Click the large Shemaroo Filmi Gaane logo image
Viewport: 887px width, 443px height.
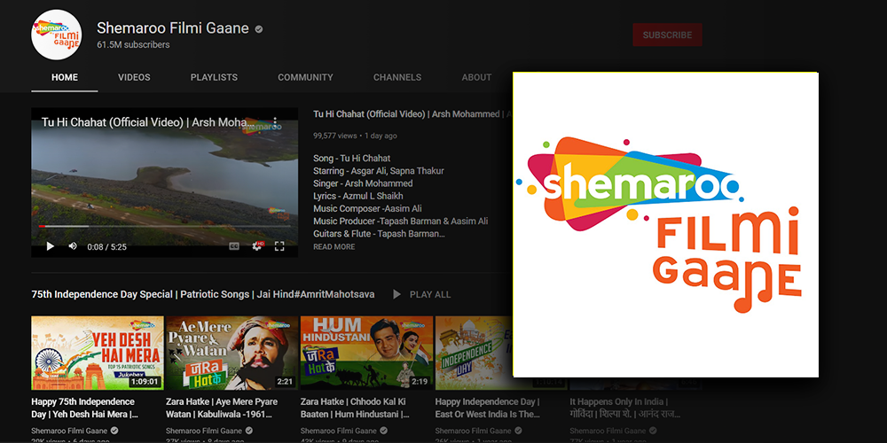[x=665, y=225]
